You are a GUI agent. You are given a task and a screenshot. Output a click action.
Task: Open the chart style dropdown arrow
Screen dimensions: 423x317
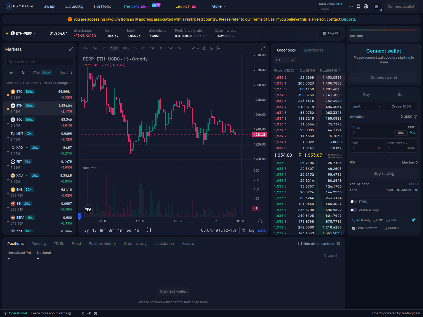point(198,48)
